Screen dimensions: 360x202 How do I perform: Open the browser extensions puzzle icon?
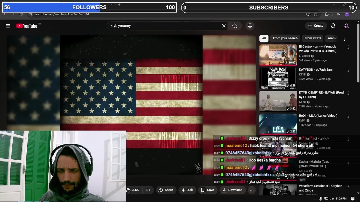327,14
